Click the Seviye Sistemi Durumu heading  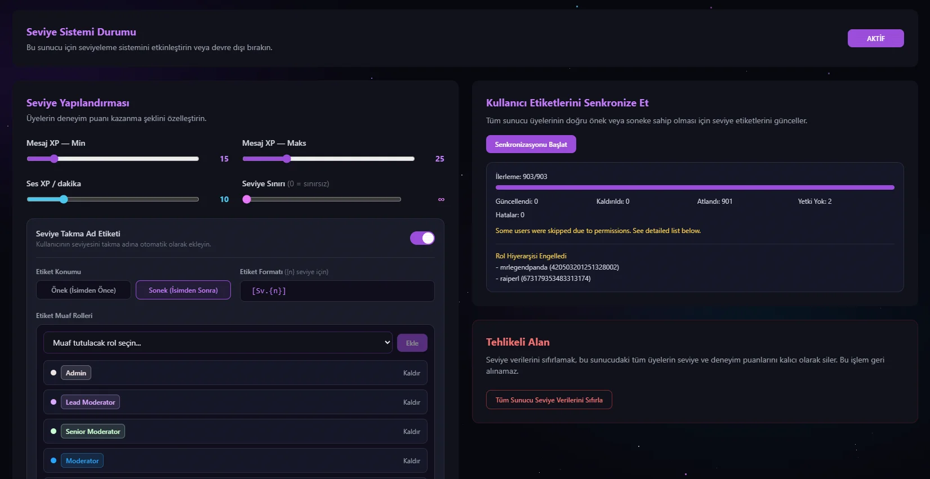[81, 32]
